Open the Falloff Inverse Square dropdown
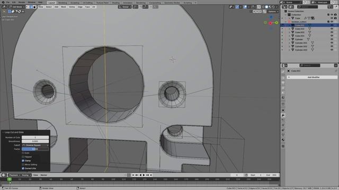Viewport: 339px width, 190px height. point(35,145)
